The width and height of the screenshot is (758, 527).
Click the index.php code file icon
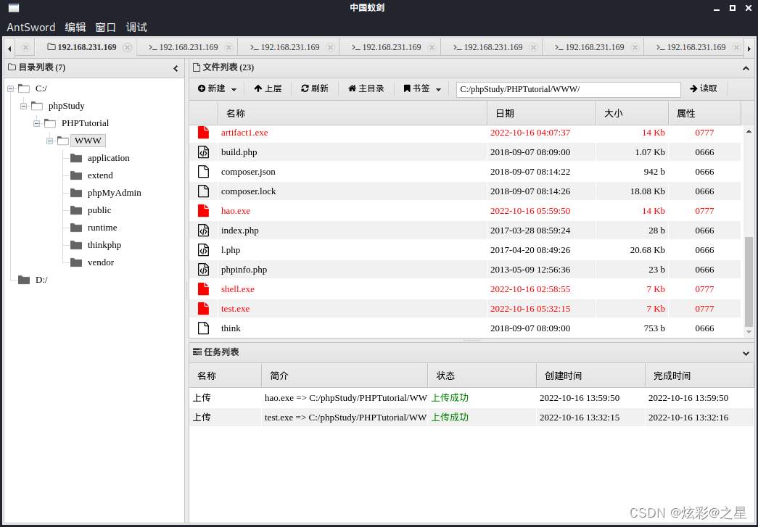(204, 231)
